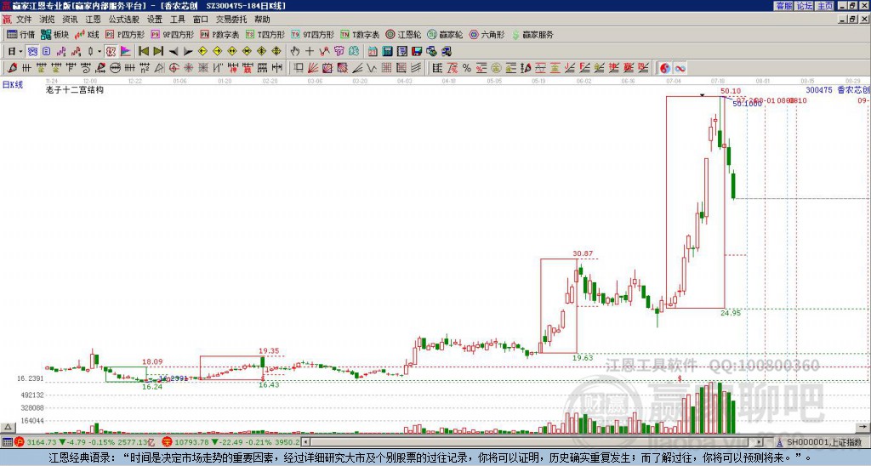Click the up-triangle button at volume panel

click(8, 427)
